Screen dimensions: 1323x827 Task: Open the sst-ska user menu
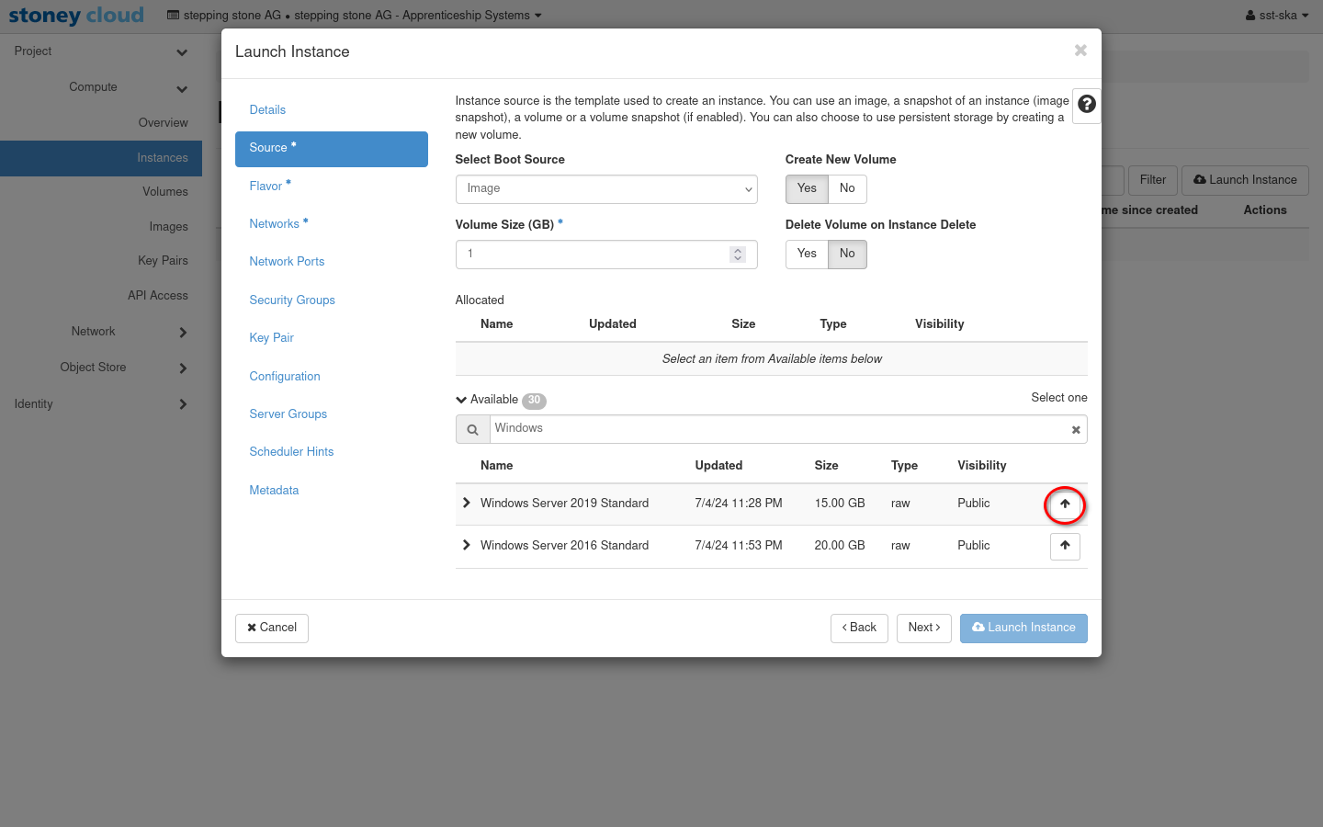[x=1276, y=16]
